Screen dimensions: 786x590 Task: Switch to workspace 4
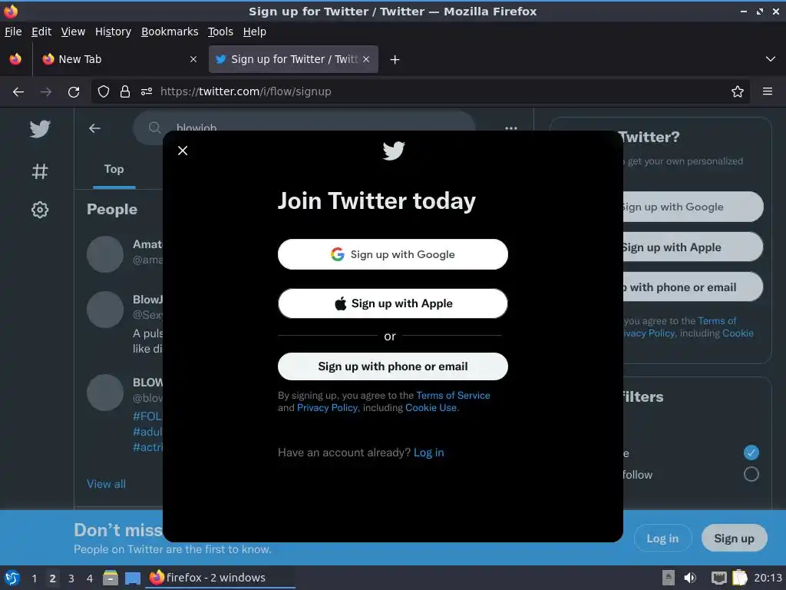click(x=90, y=578)
